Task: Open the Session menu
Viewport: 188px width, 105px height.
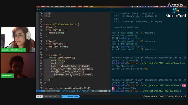Action: (x=62, y=6)
